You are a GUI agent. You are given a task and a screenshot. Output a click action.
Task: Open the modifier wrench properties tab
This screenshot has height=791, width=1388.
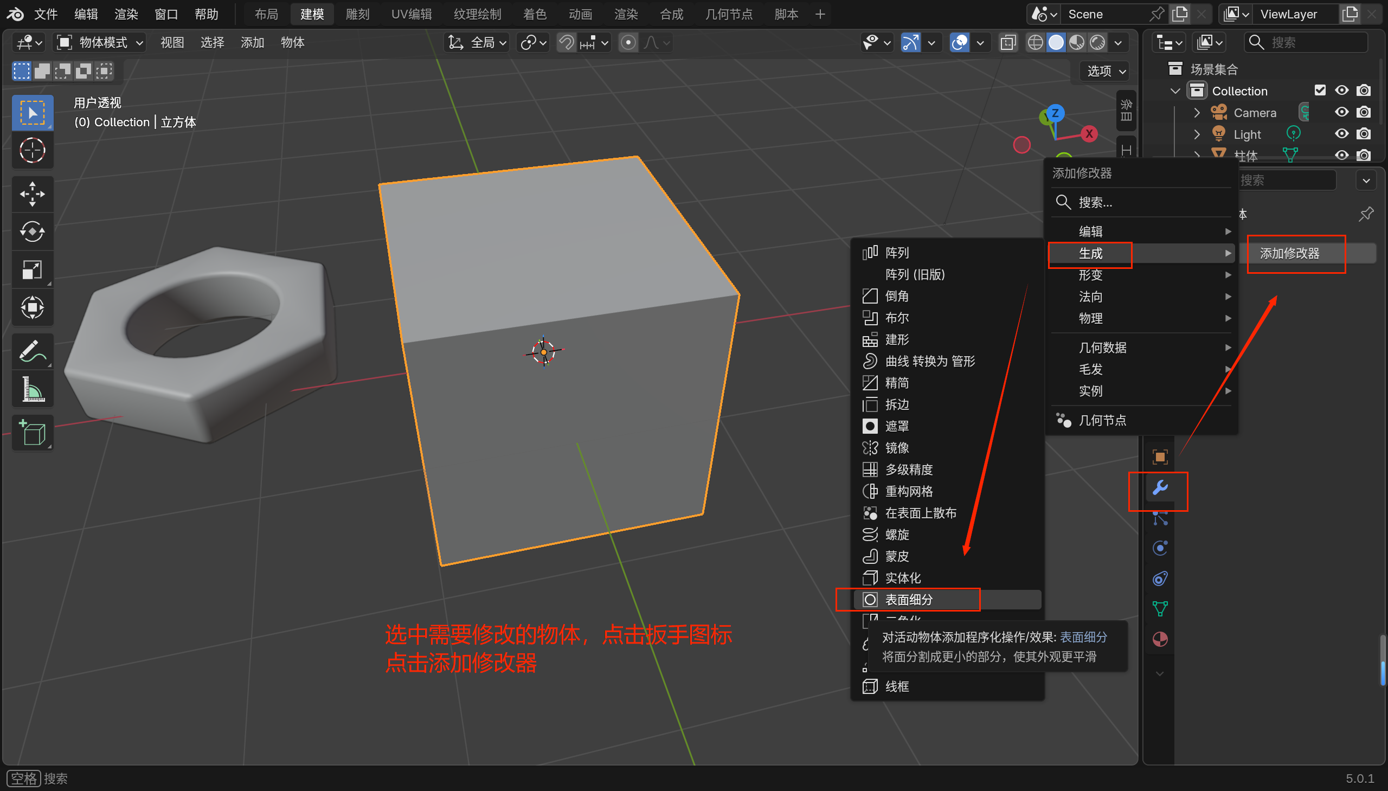point(1160,488)
